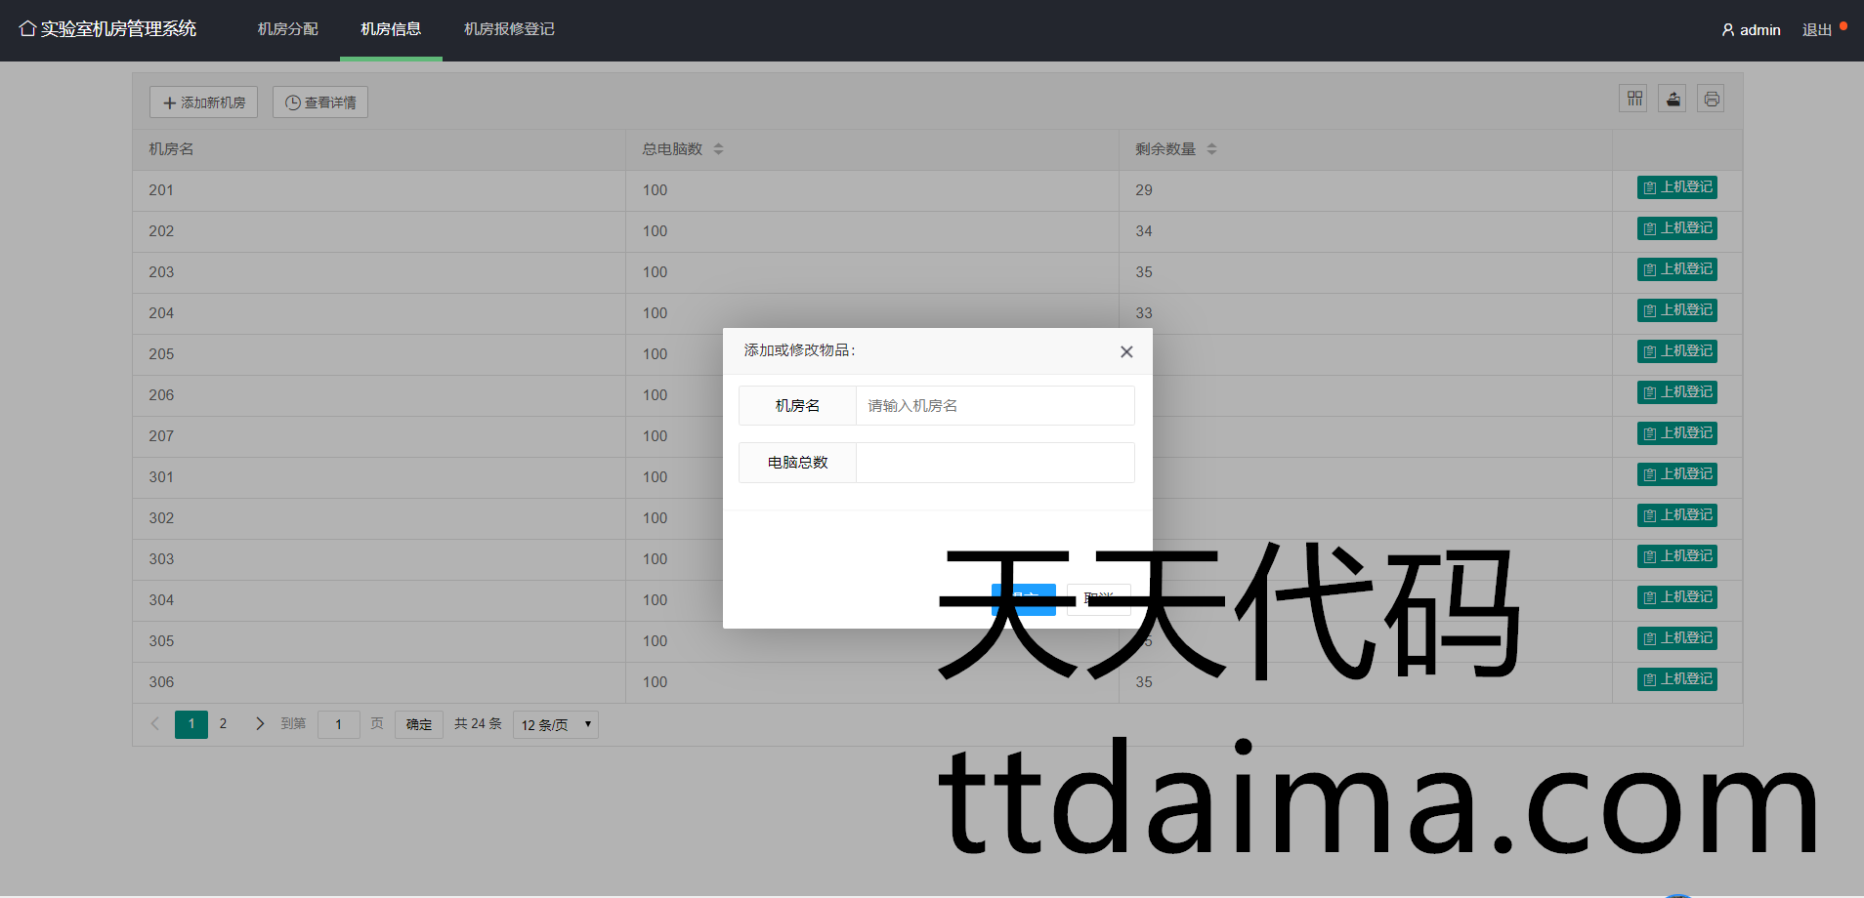Image resolution: width=1864 pixels, height=898 pixels.
Task: Click the home icon beside system title
Action: coord(27,29)
